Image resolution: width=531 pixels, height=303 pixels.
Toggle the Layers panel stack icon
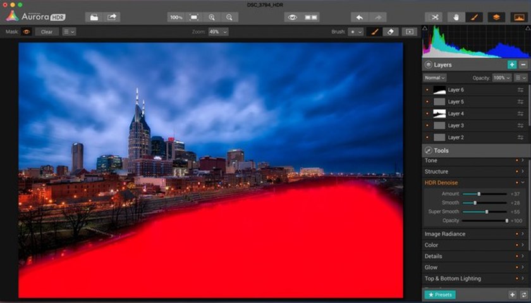496,17
